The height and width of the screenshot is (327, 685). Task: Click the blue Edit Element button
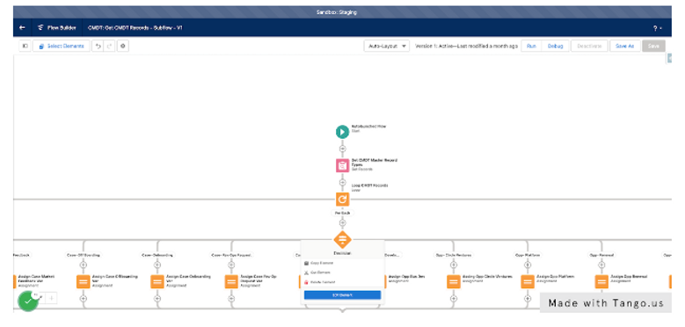pyautogui.click(x=343, y=295)
